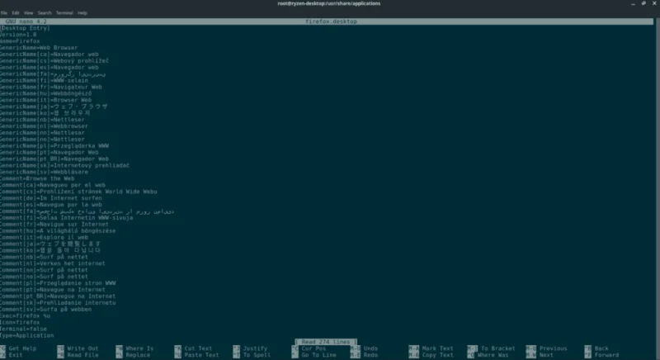Click the Undo shortcut label

tap(370, 348)
